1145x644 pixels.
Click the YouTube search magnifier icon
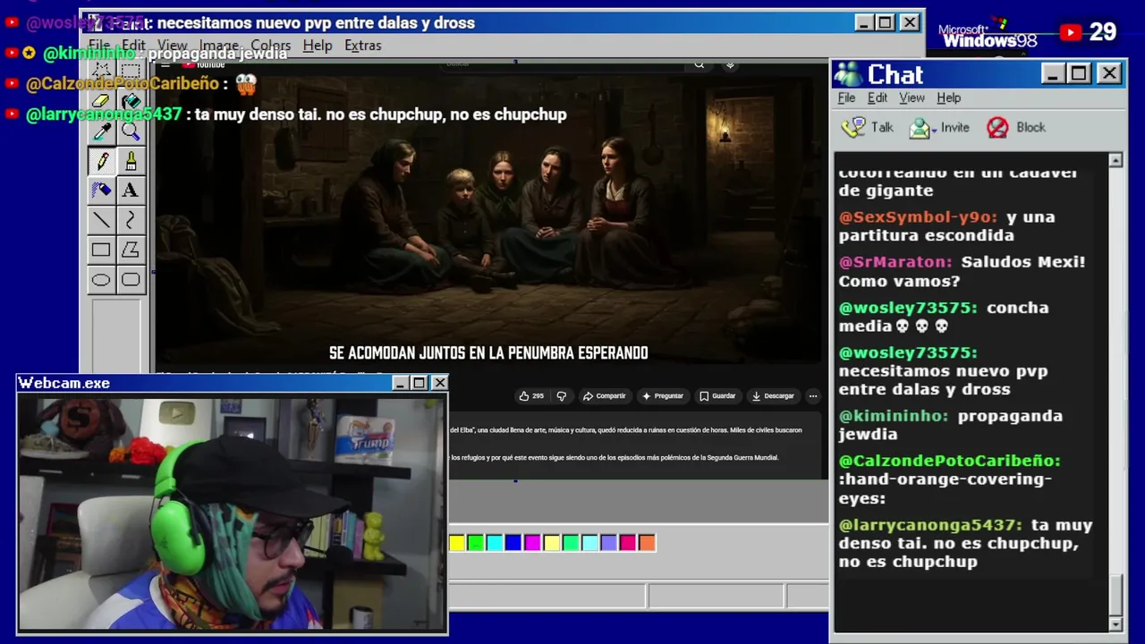(700, 64)
